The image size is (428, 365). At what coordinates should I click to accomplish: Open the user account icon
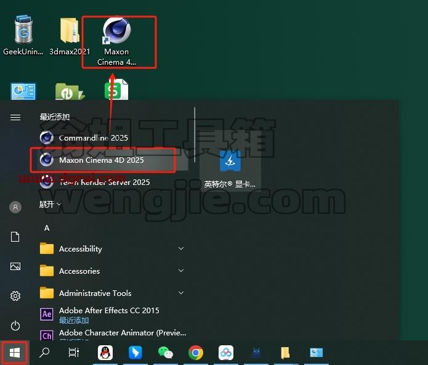[x=15, y=207]
